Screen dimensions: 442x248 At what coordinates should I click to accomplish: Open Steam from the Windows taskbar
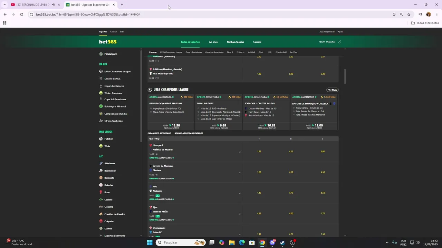282,242
